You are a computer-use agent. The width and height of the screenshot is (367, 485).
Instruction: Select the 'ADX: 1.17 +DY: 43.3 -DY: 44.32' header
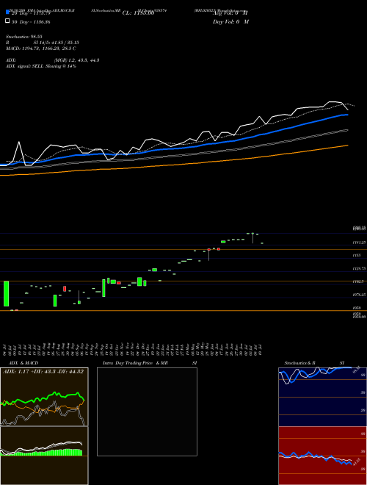(x=43, y=372)
